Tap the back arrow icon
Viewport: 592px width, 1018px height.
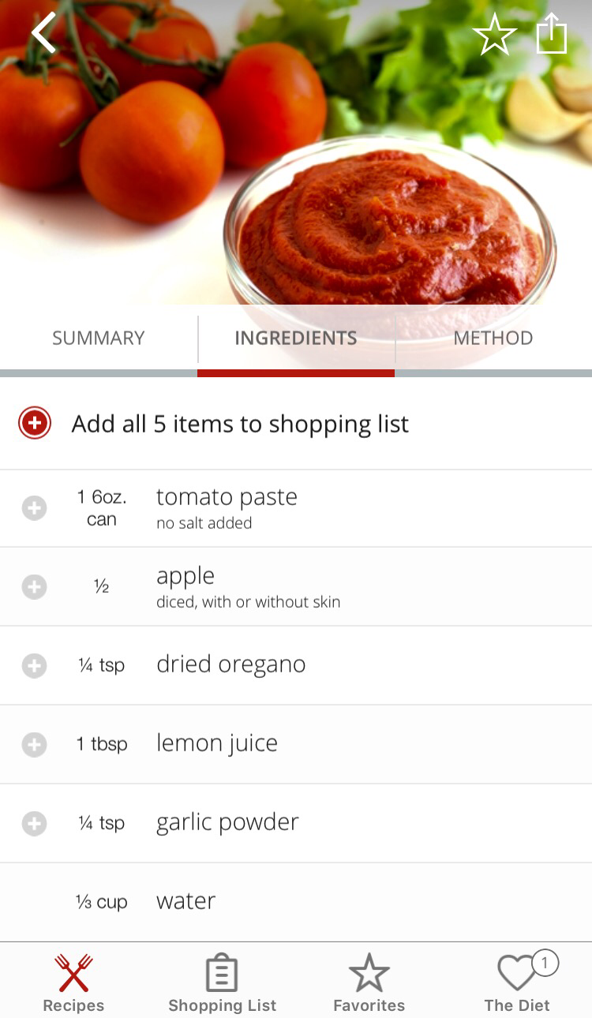[x=44, y=34]
